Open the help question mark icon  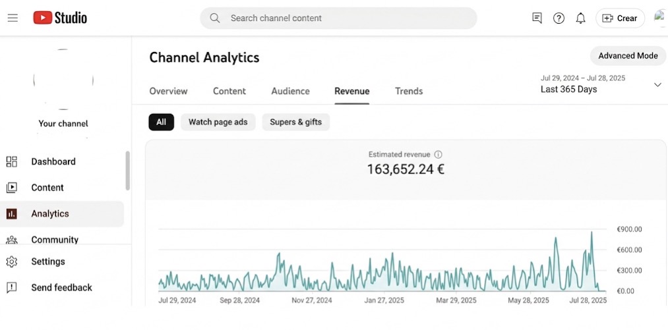[559, 18]
